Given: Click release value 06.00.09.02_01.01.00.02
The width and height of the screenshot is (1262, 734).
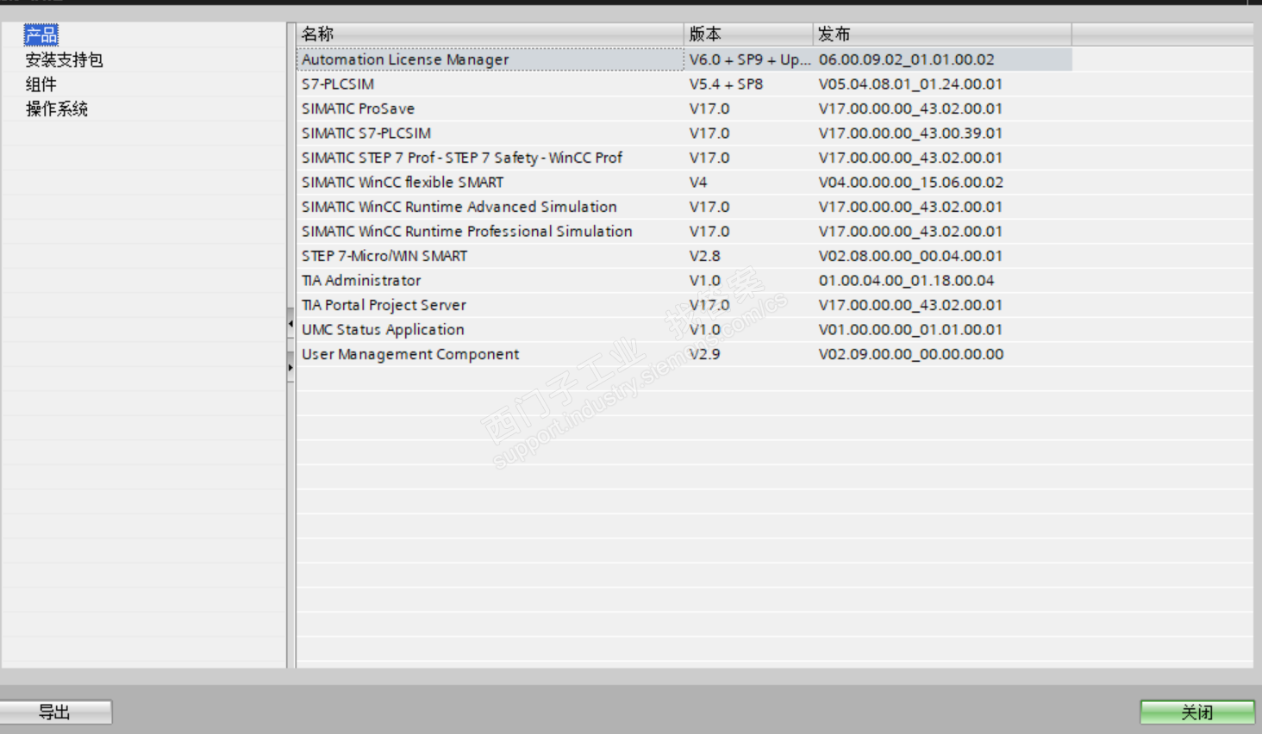Looking at the screenshot, I should [x=907, y=59].
